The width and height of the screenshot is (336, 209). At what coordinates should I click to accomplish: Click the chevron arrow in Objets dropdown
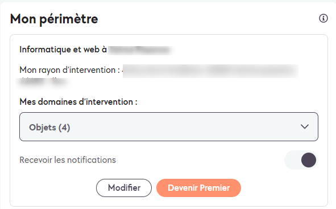click(x=305, y=126)
